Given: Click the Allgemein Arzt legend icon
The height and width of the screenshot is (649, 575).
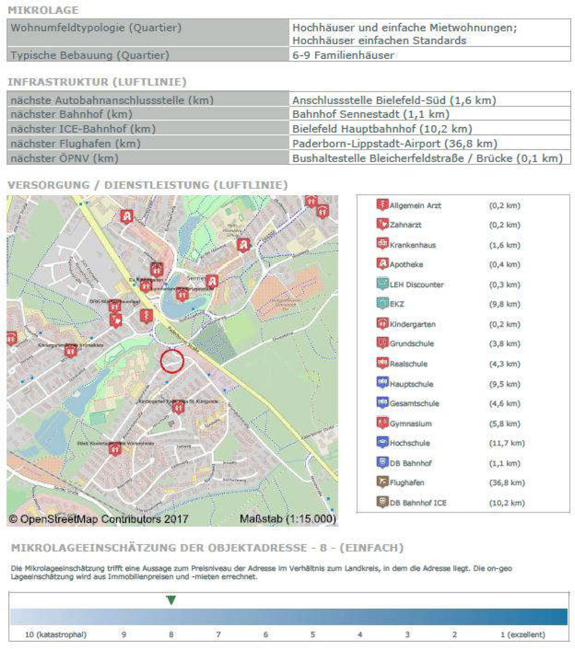Looking at the screenshot, I should (x=383, y=204).
